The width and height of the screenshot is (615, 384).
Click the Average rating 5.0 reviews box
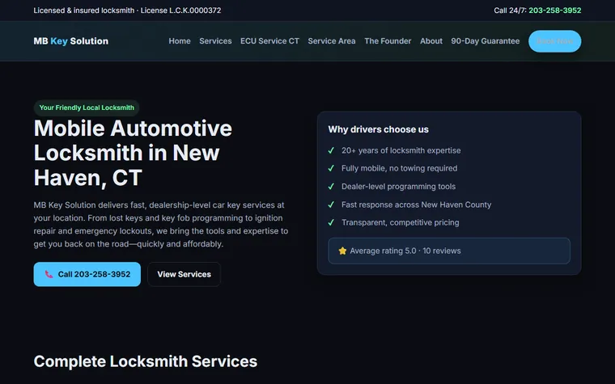[449, 251]
